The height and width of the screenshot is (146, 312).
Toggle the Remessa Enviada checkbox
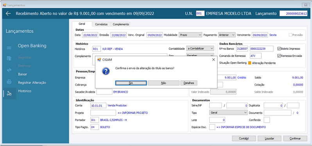click(x=279, y=56)
